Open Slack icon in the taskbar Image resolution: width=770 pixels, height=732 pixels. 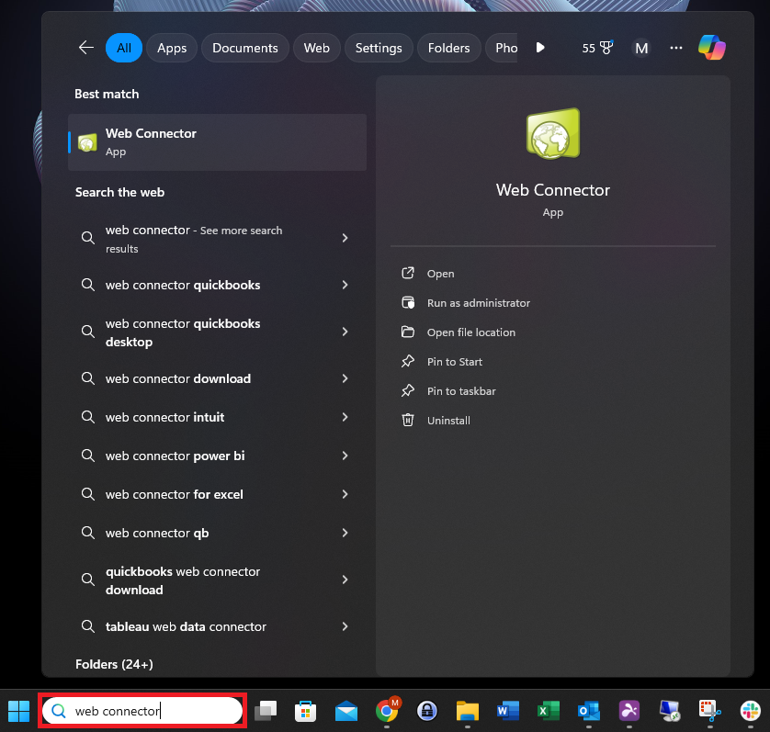[x=751, y=710]
